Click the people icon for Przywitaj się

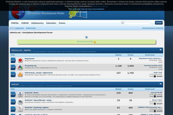coord(20,67)
